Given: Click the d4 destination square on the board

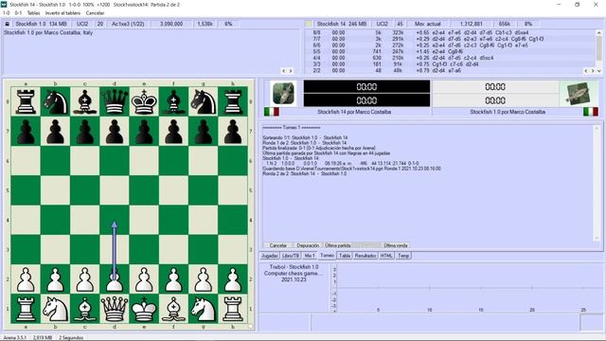Looking at the screenshot, I should (115, 220).
